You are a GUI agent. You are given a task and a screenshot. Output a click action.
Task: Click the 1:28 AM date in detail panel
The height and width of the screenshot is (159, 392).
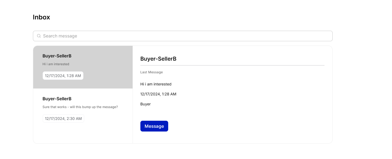(x=158, y=94)
